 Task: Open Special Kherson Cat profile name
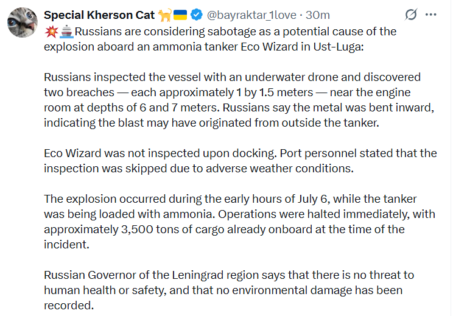coord(99,15)
